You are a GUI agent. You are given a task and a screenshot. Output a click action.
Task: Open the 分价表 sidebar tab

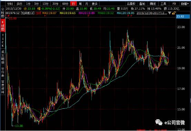(x=3, y=72)
